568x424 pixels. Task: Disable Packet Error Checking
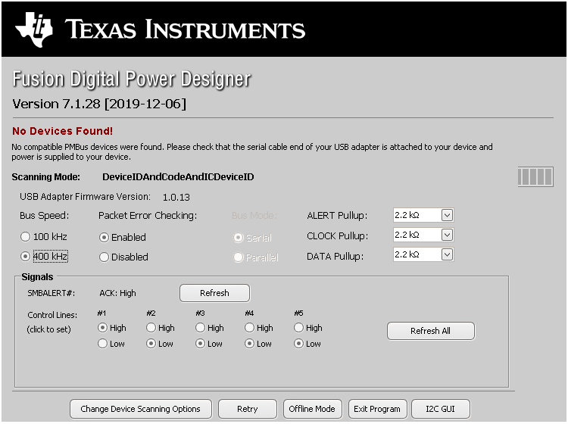pos(105,257)
